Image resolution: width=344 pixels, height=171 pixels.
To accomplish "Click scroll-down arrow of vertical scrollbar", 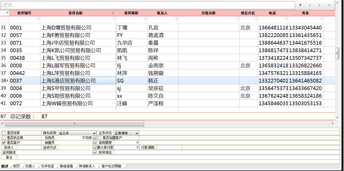I will tap(337, 118).
